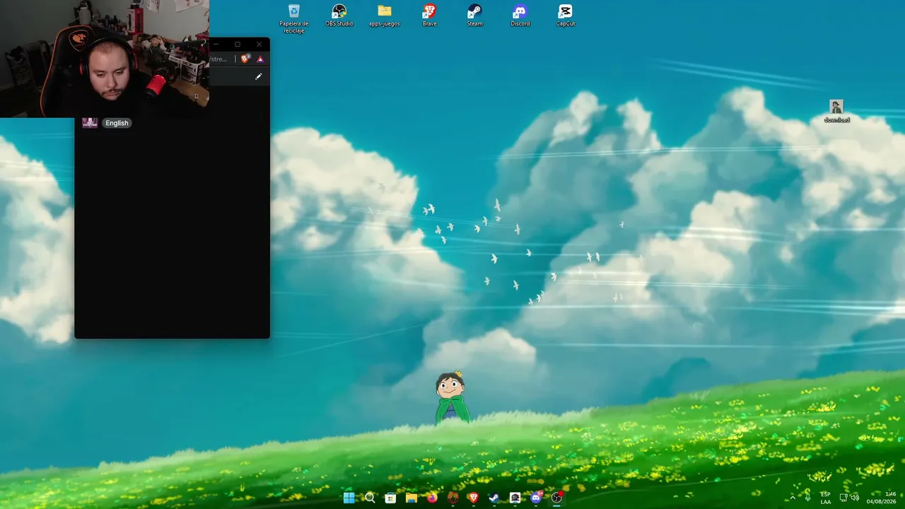Open the volume speaker tray icon
This screenshot has height=509, width=905.
[x=855, y=498]
